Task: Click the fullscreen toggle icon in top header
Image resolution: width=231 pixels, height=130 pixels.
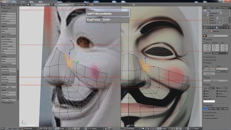Action: coord(134,5)
